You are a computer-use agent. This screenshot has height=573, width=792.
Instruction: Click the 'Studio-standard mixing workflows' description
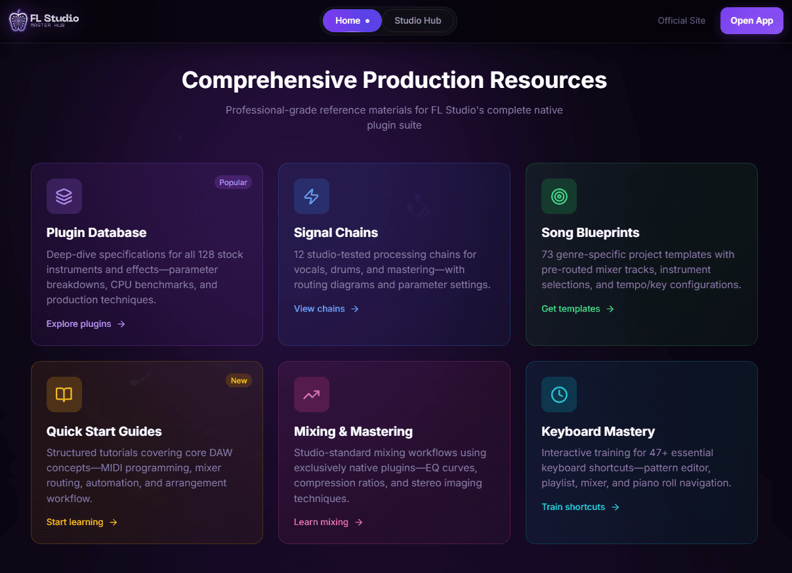tap(390, 475)
